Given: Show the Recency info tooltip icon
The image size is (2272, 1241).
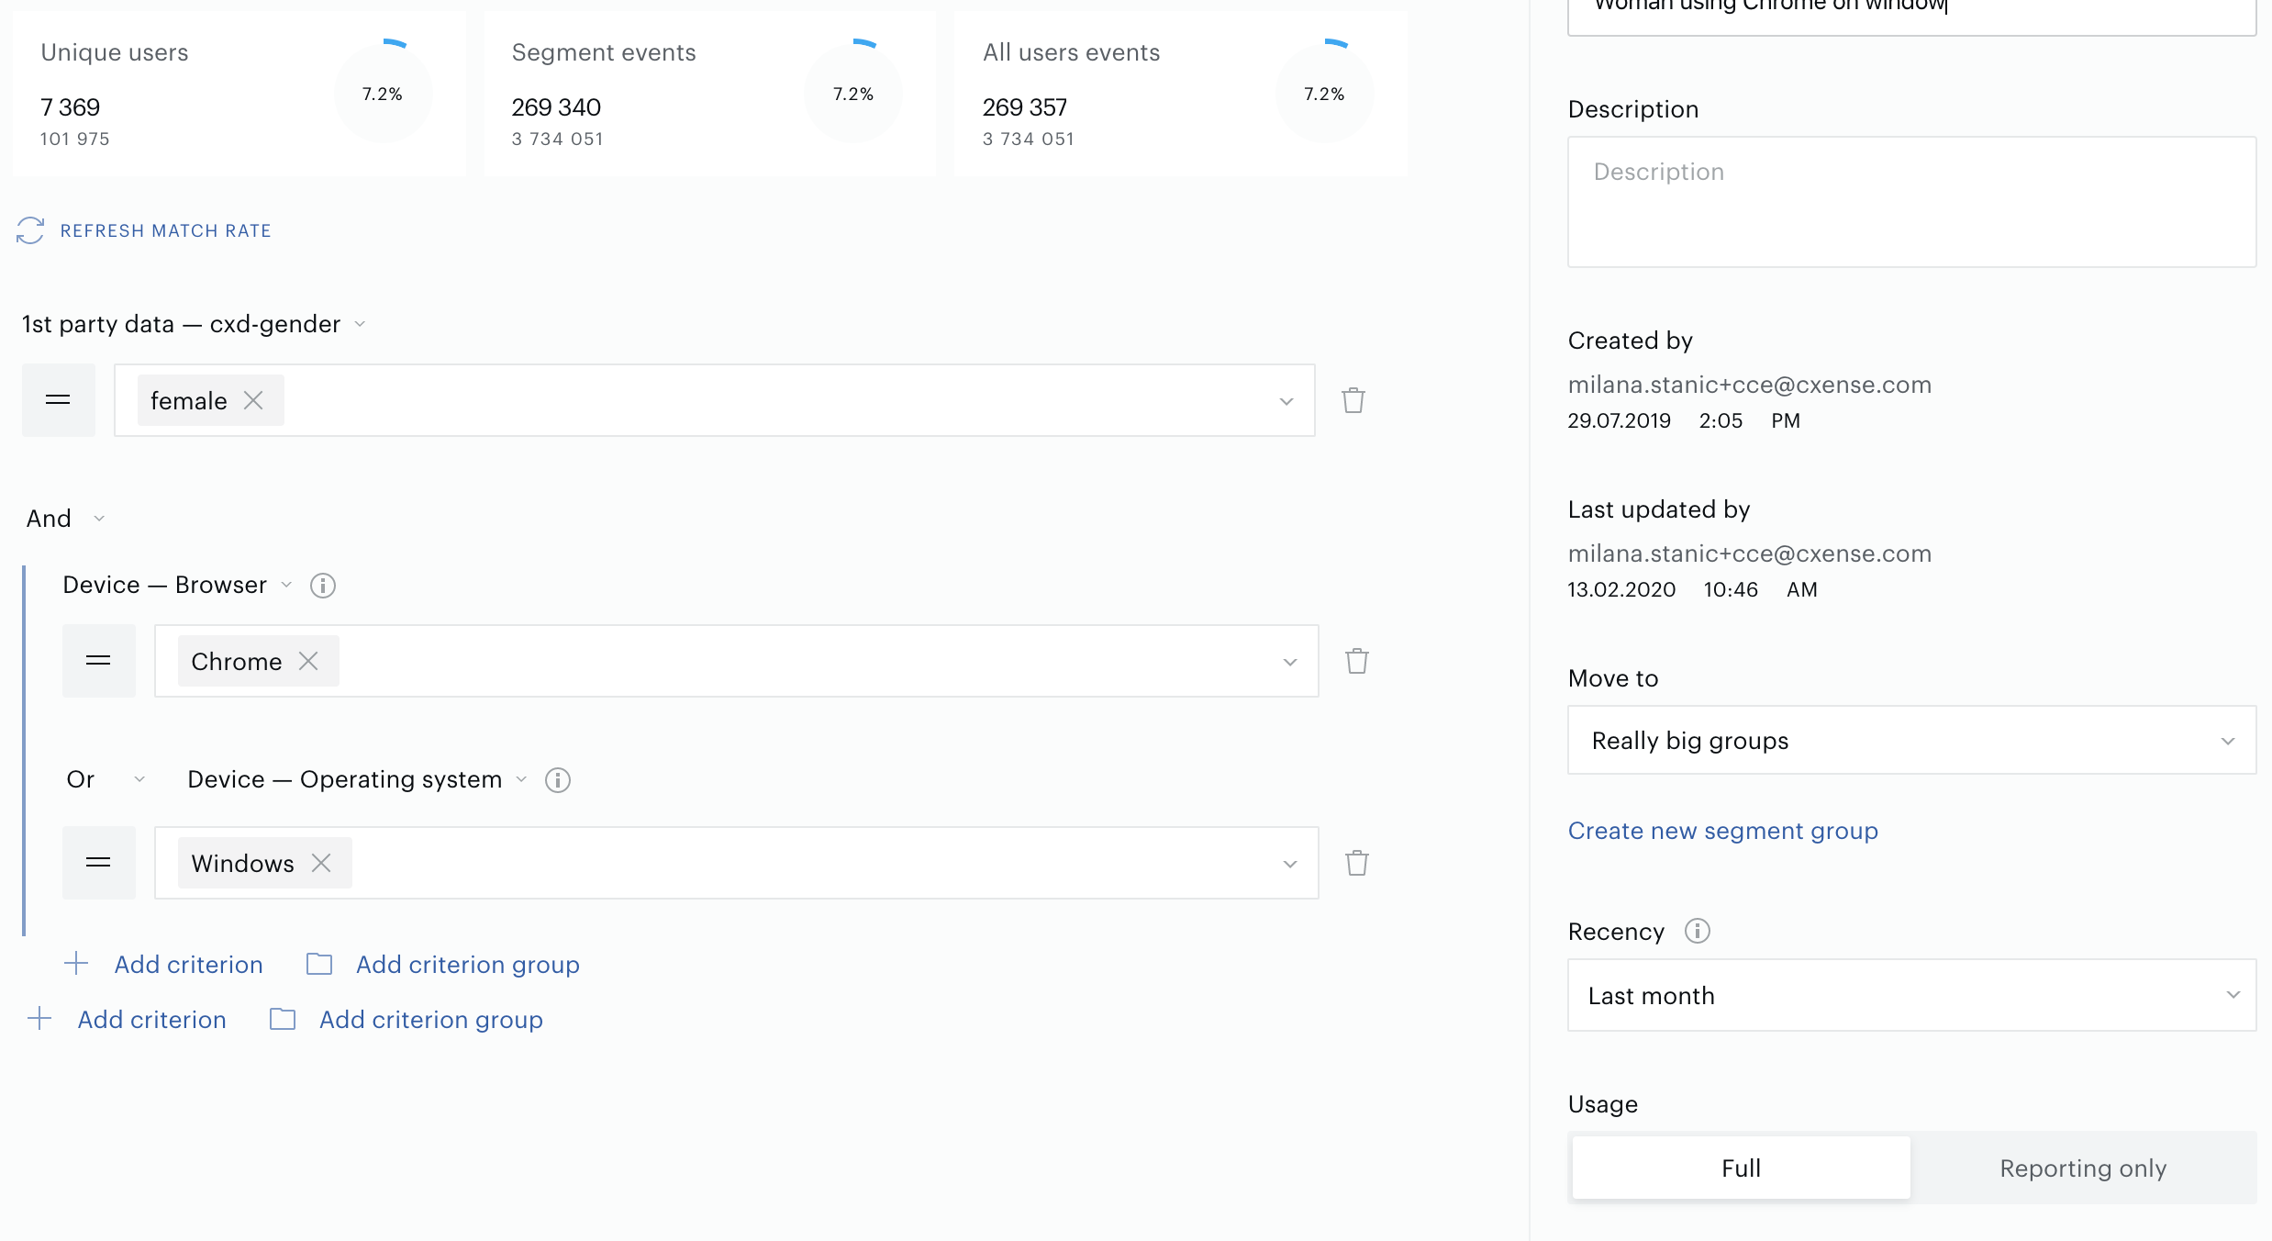Looking at the screenshot, I should pyautogui.click(x=1698, y=931).
